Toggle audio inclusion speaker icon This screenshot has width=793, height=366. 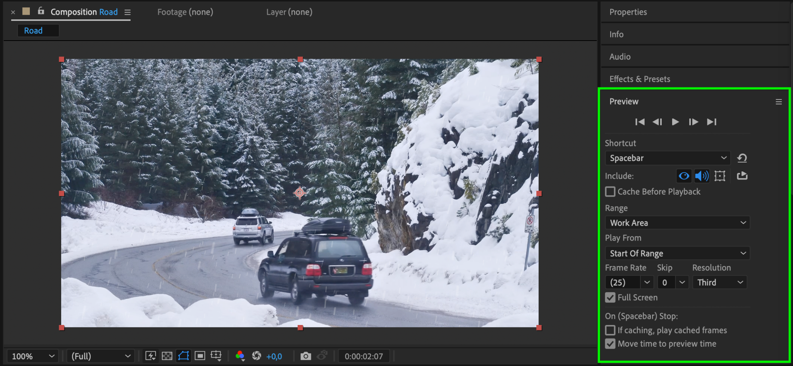[x=702, y=176]
